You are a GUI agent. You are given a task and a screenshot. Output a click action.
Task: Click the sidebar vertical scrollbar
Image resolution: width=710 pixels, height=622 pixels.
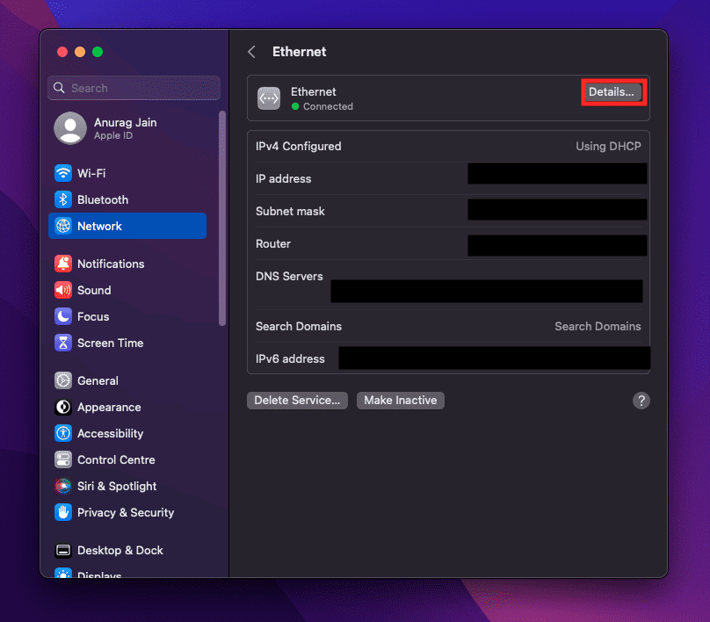point(221,218)
